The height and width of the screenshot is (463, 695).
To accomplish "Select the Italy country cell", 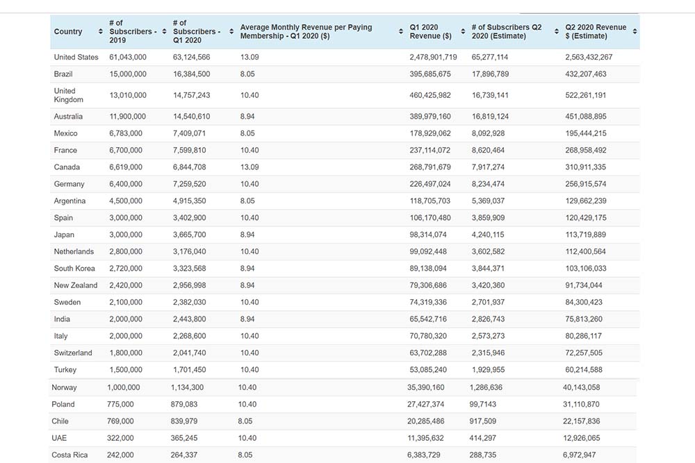I will tap(60, 336).
